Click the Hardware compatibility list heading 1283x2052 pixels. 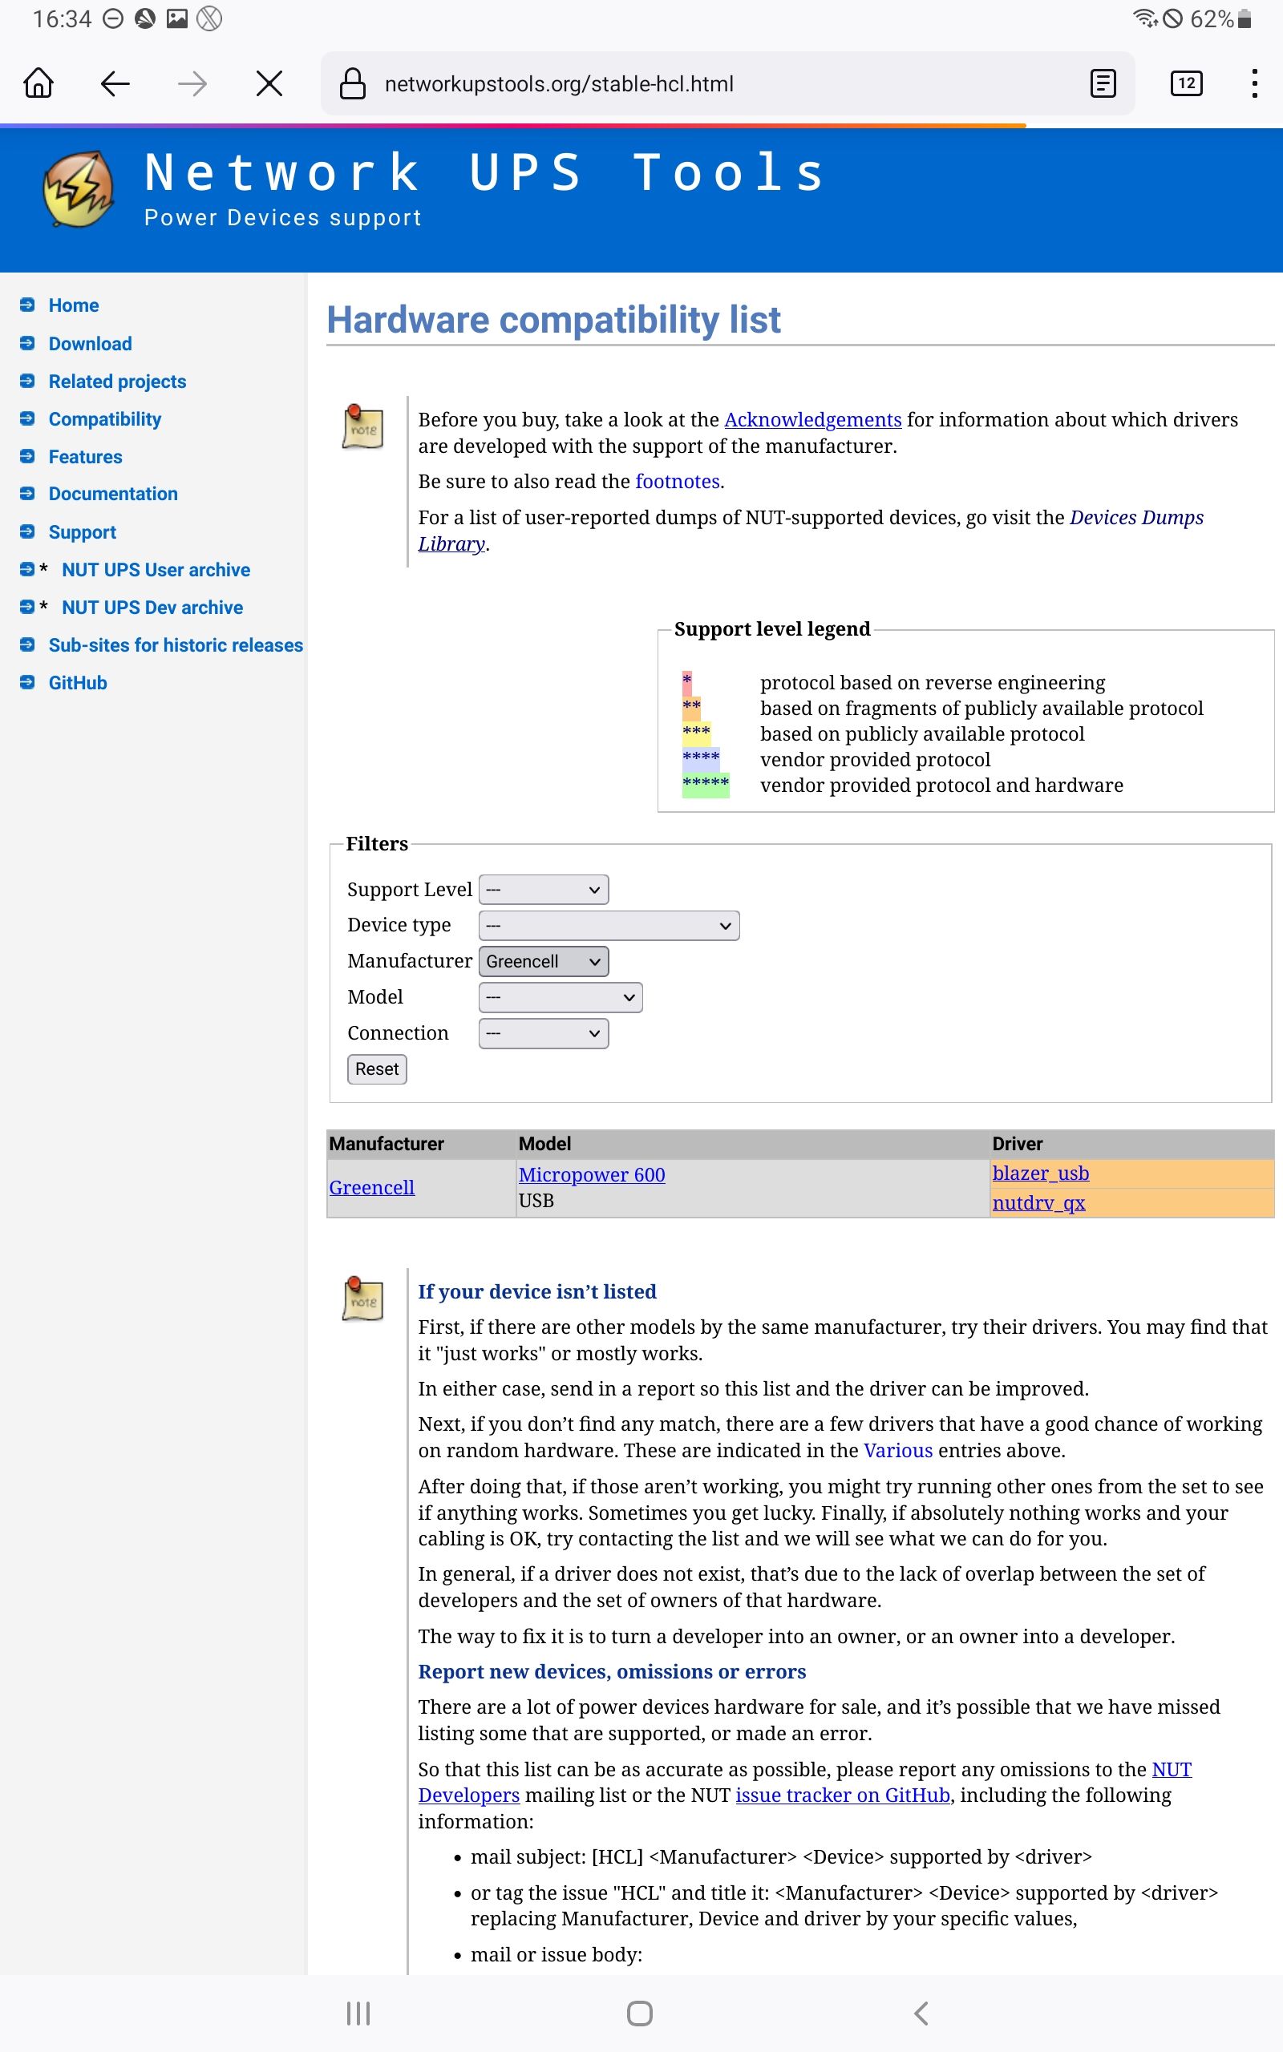tap(553, 321)
